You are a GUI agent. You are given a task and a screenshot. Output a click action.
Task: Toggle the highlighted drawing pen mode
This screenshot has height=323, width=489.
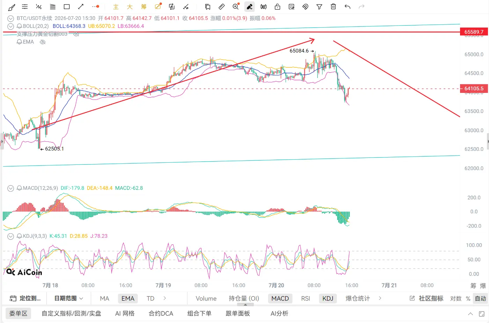(x=250, y=7)
